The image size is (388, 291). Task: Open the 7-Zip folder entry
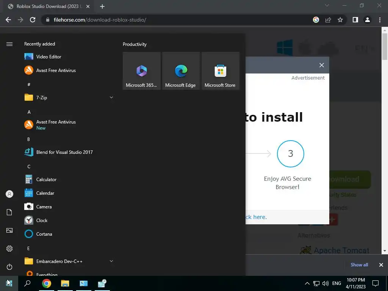pyautogui.click(x=68, y=97)
